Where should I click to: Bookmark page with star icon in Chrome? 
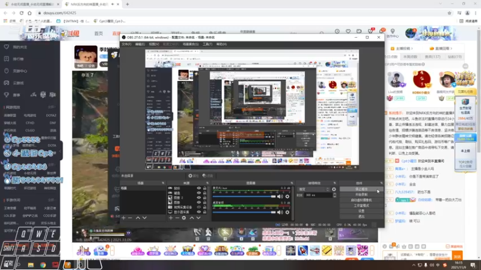449,13
